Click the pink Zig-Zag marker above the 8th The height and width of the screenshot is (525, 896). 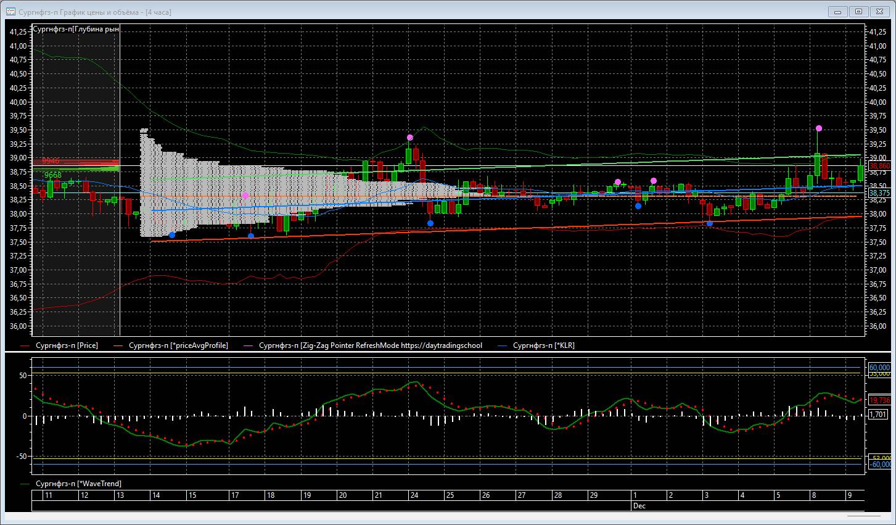pyautogui.click(x=819, y=128)
